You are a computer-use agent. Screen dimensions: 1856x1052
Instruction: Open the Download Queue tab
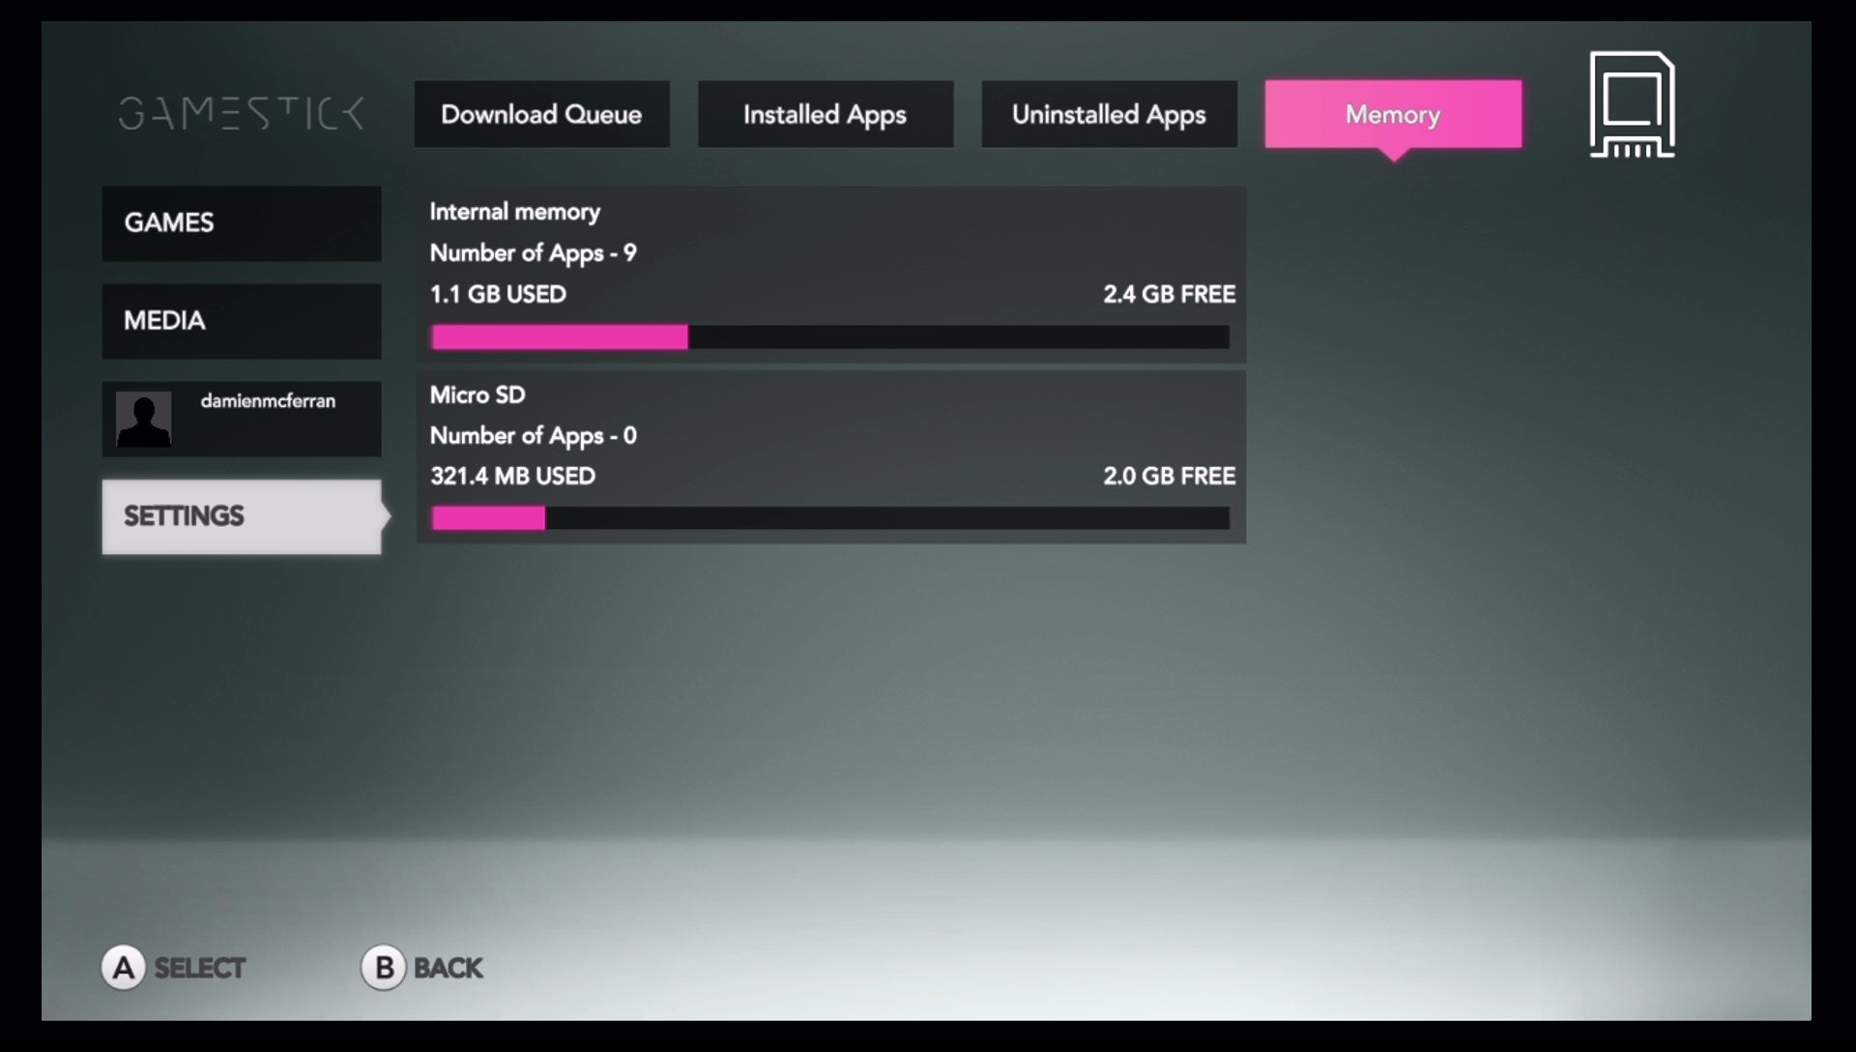click(541, 114)
